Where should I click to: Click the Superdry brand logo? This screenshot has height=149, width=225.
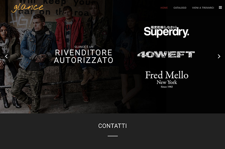coord(166,32)
